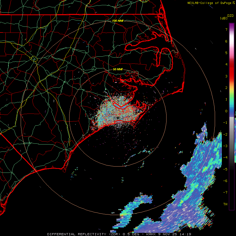Click the legend value -7
The height and width of the screenshot is (236, 236).
coord(225,192)
